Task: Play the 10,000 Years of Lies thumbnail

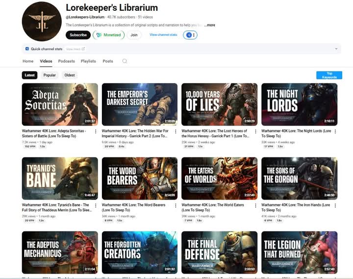Action: click(220, 104)
